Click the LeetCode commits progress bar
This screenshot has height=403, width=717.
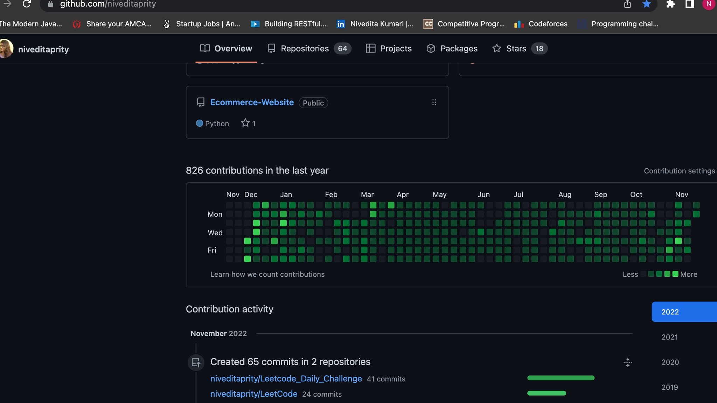tap(547, 393)
